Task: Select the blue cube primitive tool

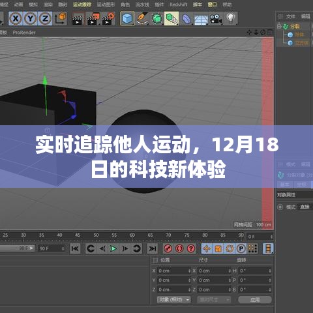Action: pyautogui.click(x=127, y=18)
